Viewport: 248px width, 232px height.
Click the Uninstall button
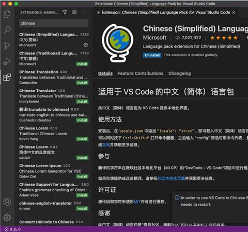coord(152,55)
